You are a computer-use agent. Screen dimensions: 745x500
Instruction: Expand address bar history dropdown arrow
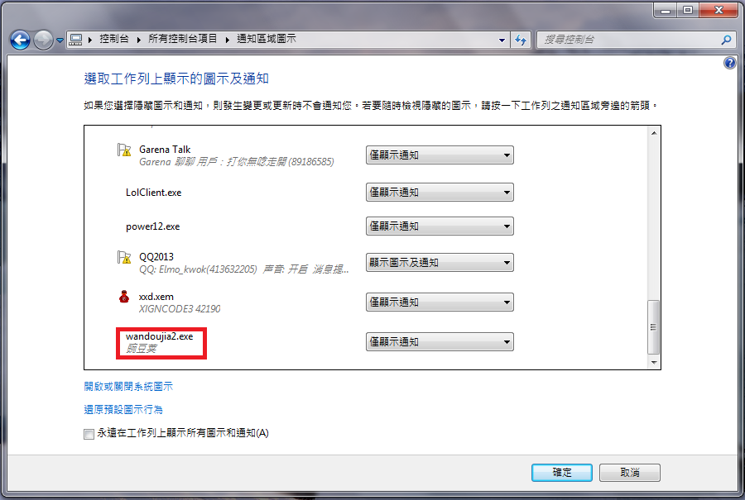click(502, 40)
